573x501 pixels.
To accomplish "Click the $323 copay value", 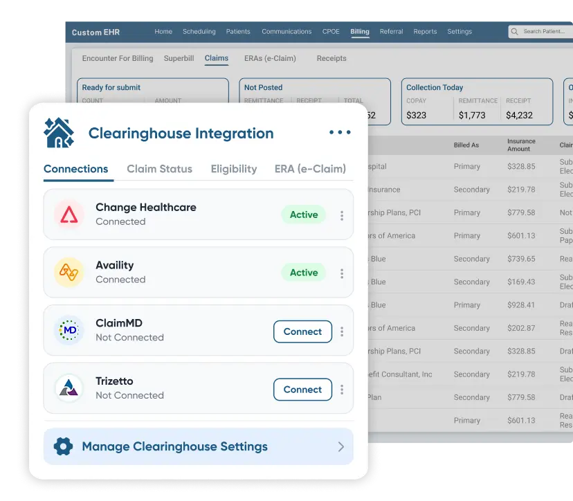I will tap(416, 115).
